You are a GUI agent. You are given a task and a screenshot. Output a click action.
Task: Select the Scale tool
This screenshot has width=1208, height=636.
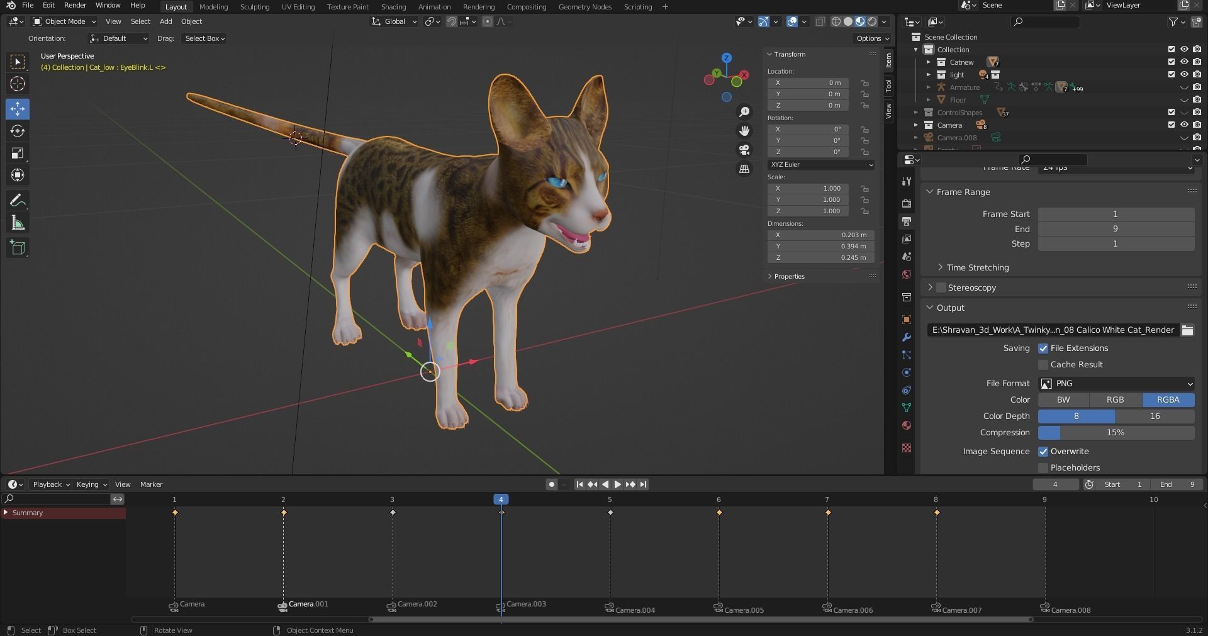coord(18,153)
